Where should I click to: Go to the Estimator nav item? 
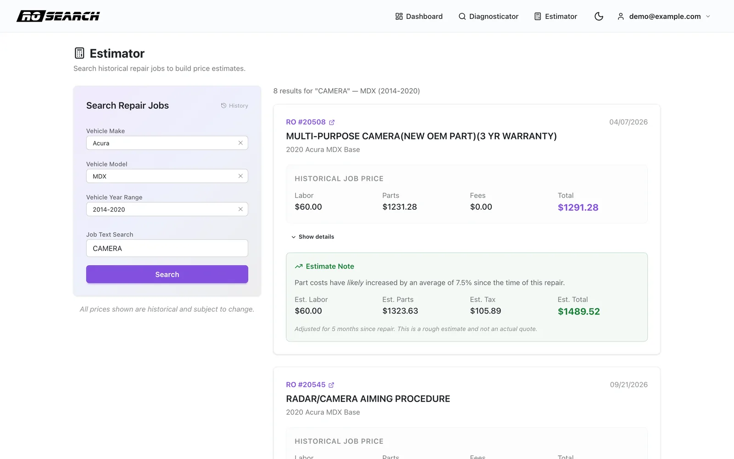click(556, 17)
